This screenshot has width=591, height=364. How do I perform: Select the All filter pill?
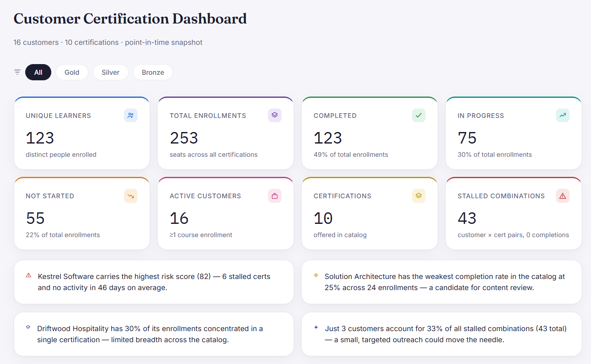38,72
